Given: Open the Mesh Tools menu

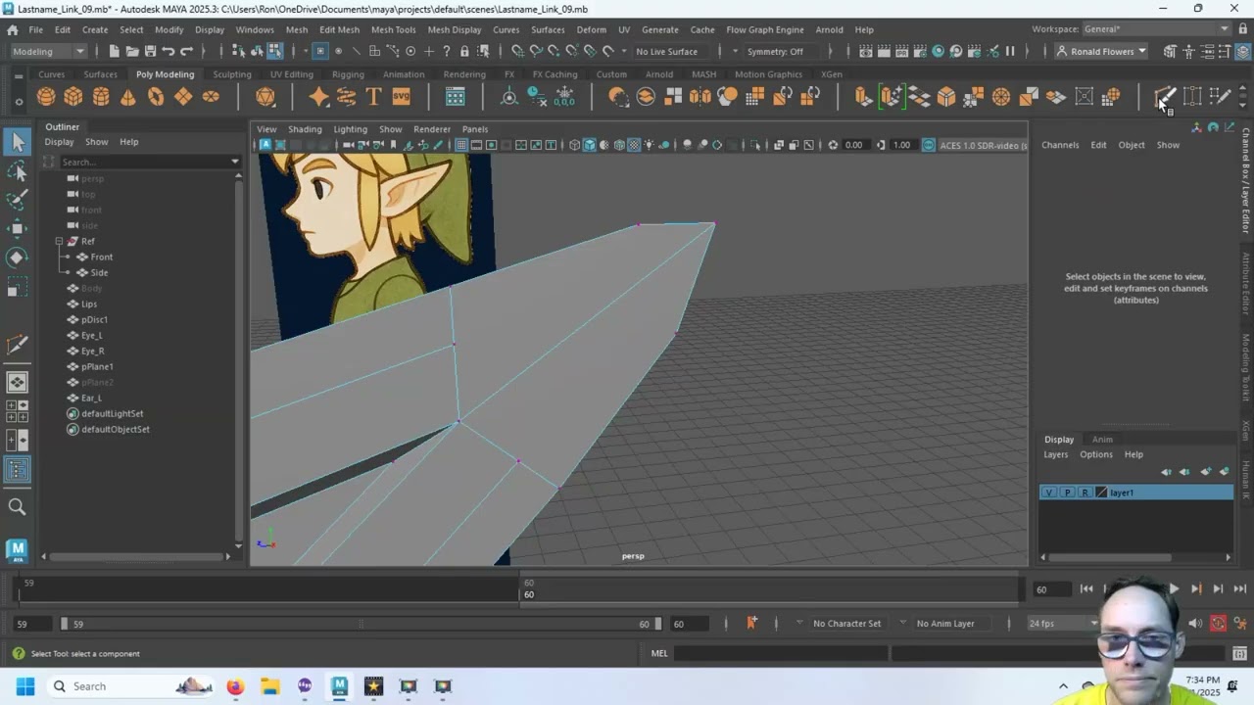Looking at the screenshot, I should 393,29.
